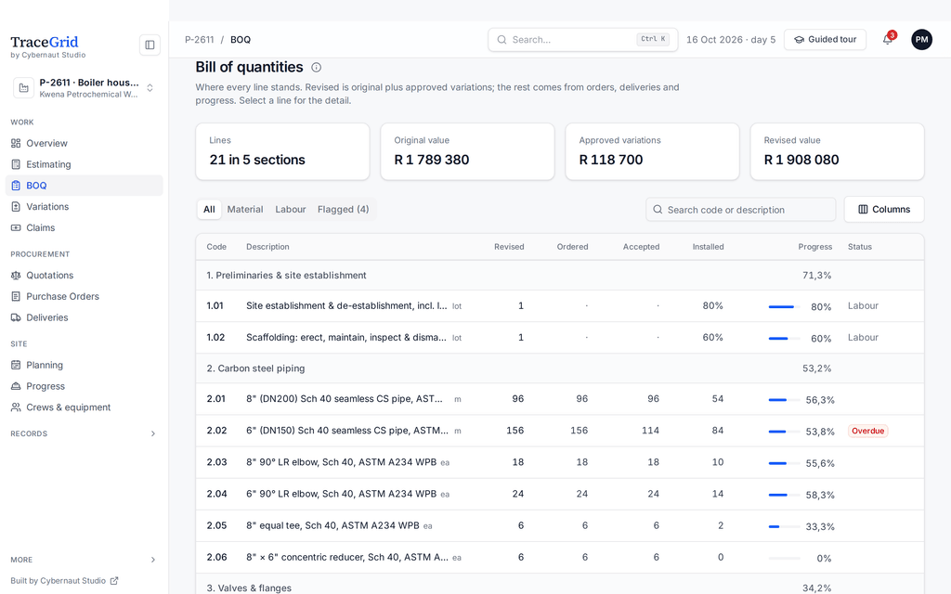951x594 pixels.
Task: Click progress bar of line 2.02
Action: [x=784, y=432]
